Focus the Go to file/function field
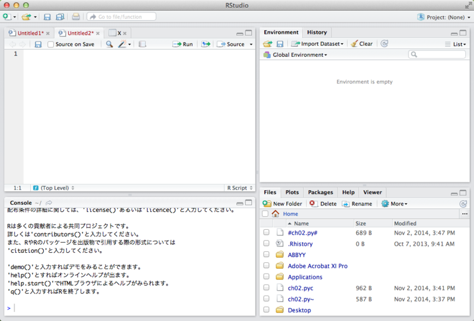Image resolution: width=474 pixels, height=321 pixels. 121,17
